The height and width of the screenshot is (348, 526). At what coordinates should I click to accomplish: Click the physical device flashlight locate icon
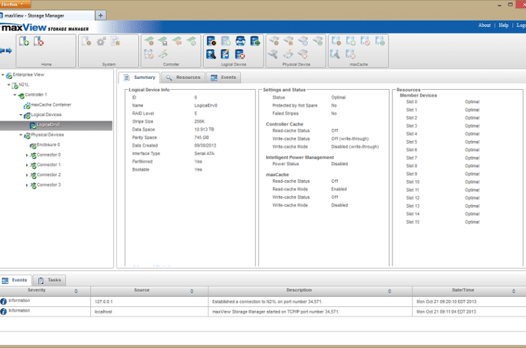point(273,54)
